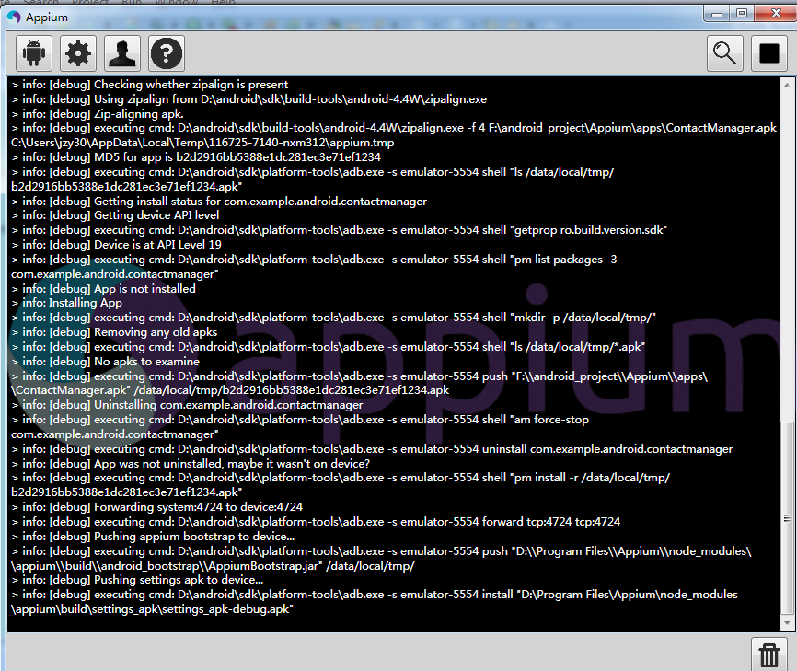Click the log scrollbar thumb
This screenshot has height=671, width=797.
pyautogui.click(x=786, y=517)
